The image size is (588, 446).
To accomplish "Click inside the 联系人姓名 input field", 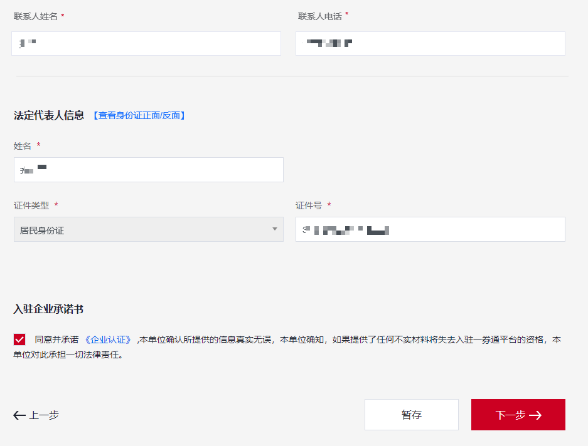I will coord(146,43).
